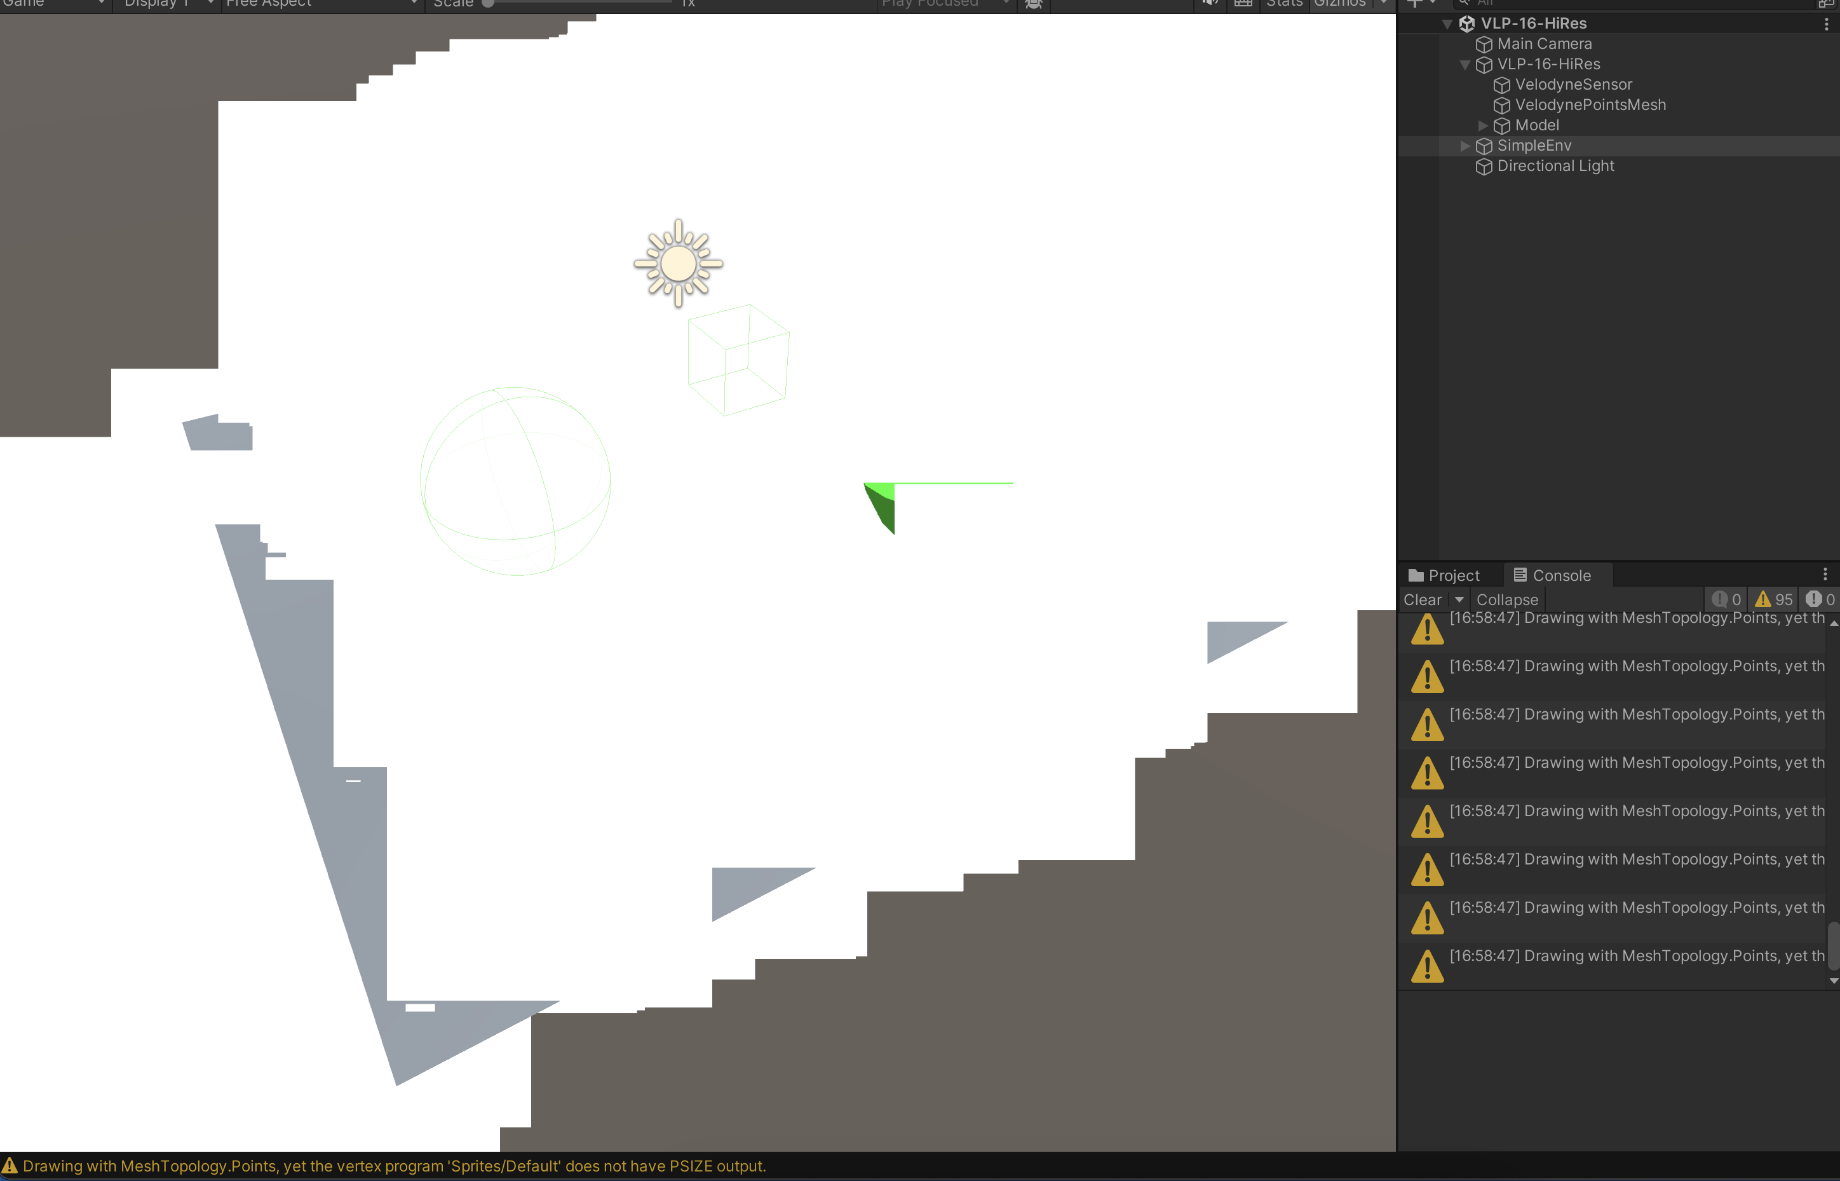Mute audio in the Game view toolbar
The height and width of the screenshot is (1181, 1840).
[x=1210, y=4]
